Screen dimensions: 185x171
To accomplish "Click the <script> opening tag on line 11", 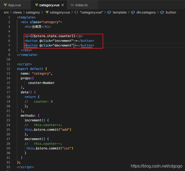I will [24, 64].
